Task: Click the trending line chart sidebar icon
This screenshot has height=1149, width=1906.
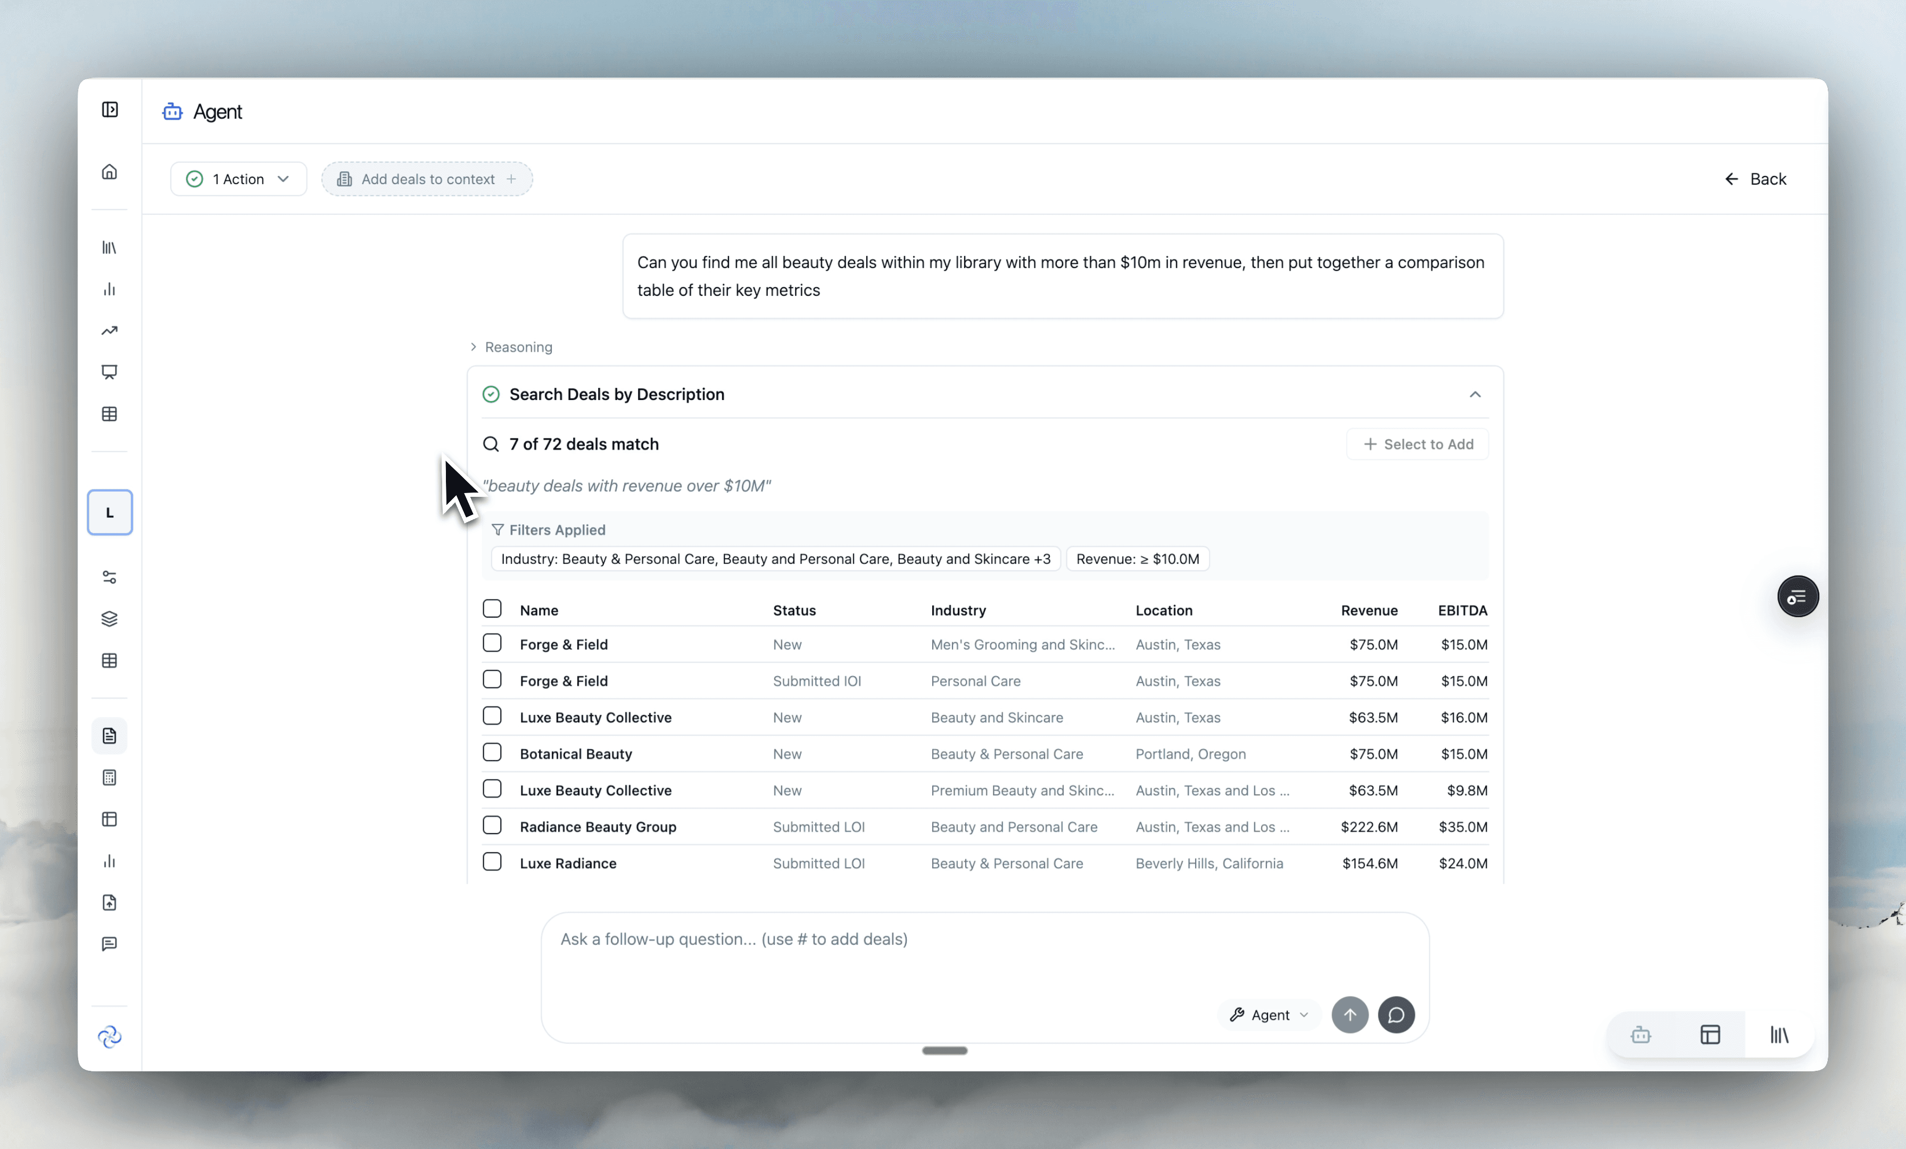Action: coord(109,331)
